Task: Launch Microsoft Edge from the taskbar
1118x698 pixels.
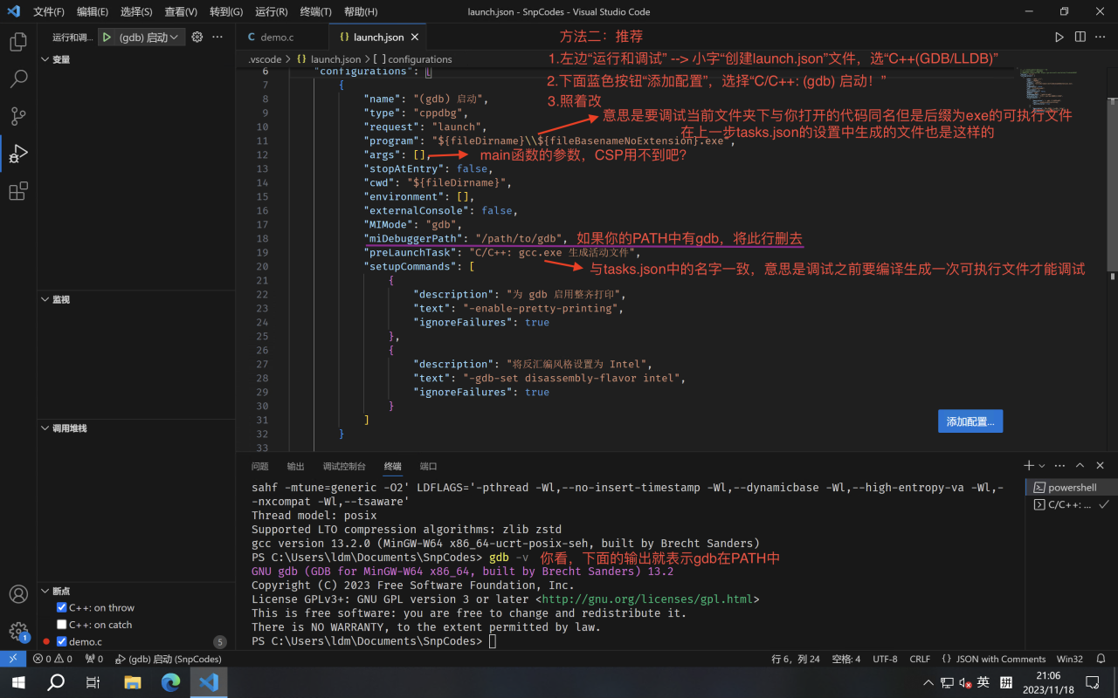Action: [x=170, y=682]
